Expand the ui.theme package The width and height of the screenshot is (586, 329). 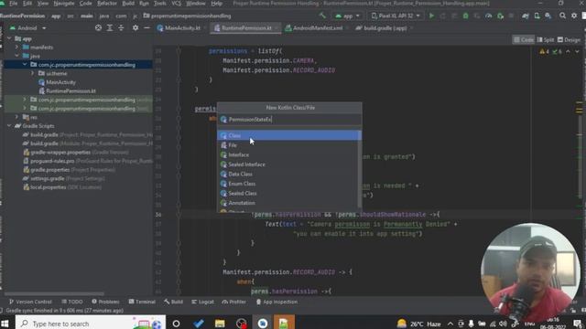[33, 73]
